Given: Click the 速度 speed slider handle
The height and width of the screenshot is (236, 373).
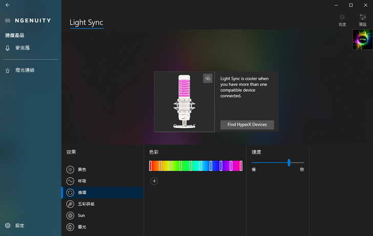Looking at the screenshot, I should click(289, 162).
